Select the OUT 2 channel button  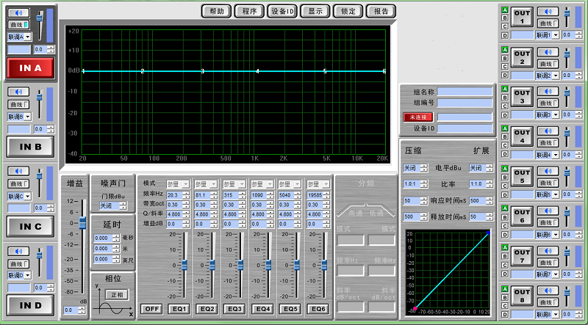(522, 58)
